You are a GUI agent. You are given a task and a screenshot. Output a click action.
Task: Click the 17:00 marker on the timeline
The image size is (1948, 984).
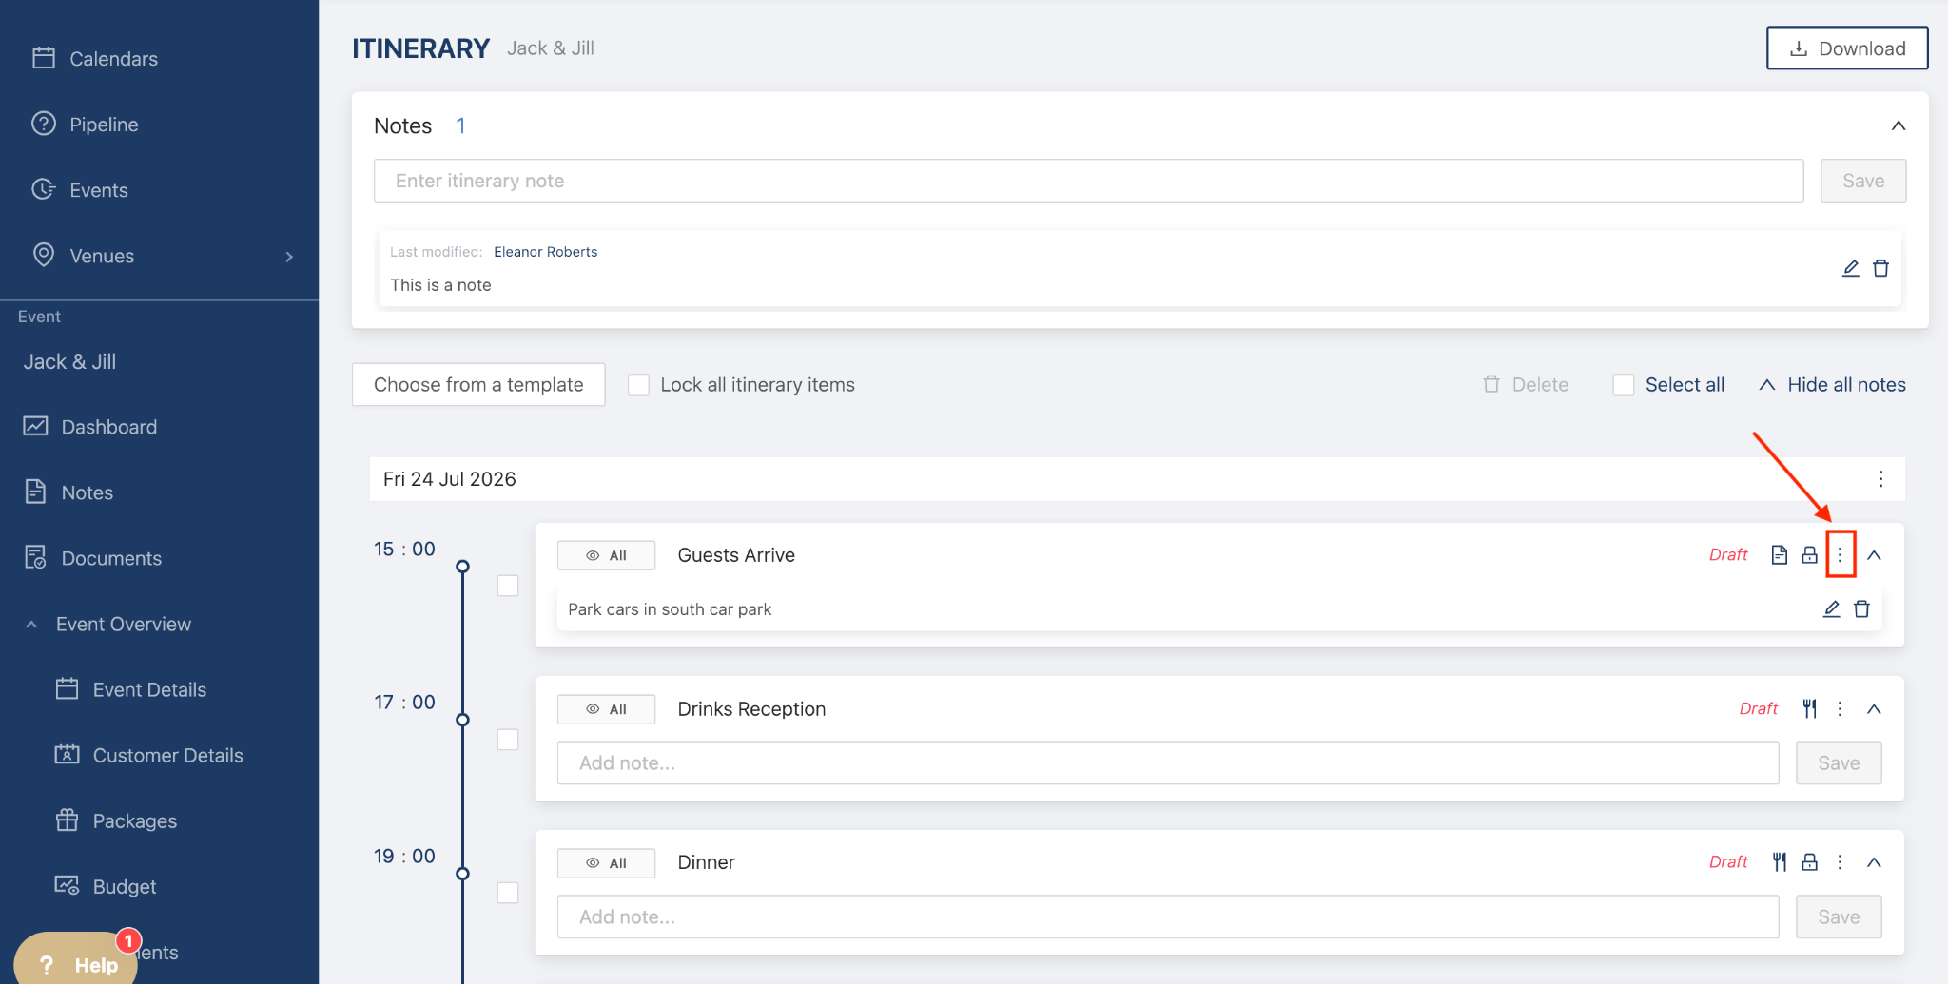click(463, 720)
